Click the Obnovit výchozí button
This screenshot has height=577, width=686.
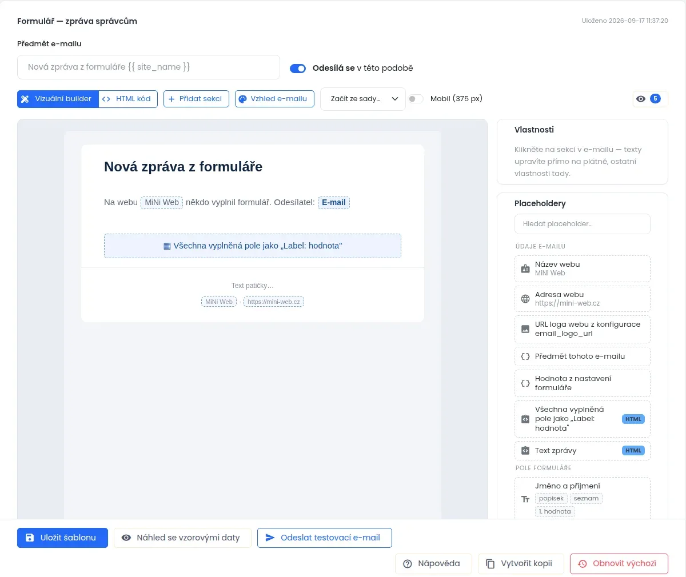point(619,564)
